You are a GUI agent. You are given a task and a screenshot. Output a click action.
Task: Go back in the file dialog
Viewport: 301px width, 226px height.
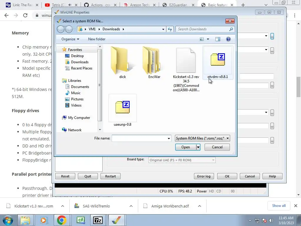click(61, 29)
